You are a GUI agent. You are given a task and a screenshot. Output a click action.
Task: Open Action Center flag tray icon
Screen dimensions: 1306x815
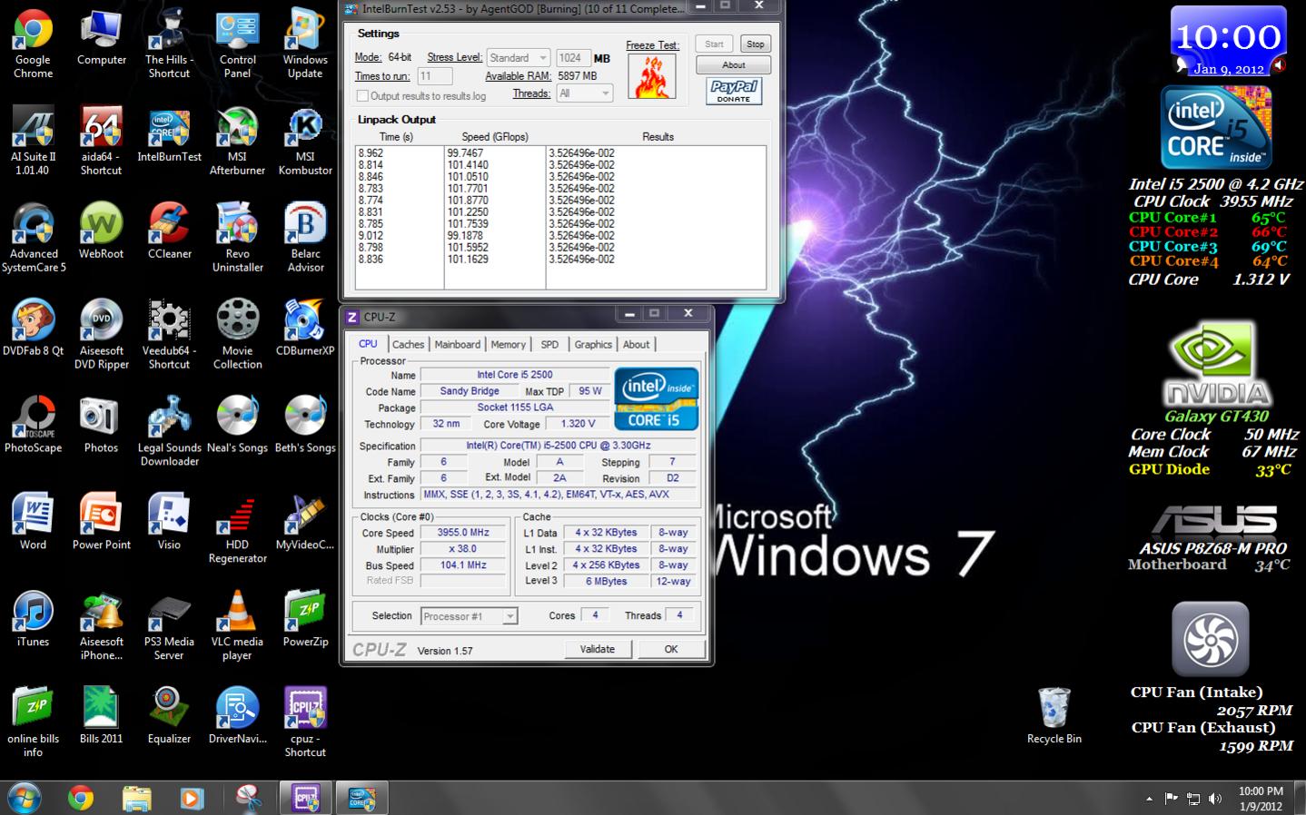click(x=1172, y=799)
